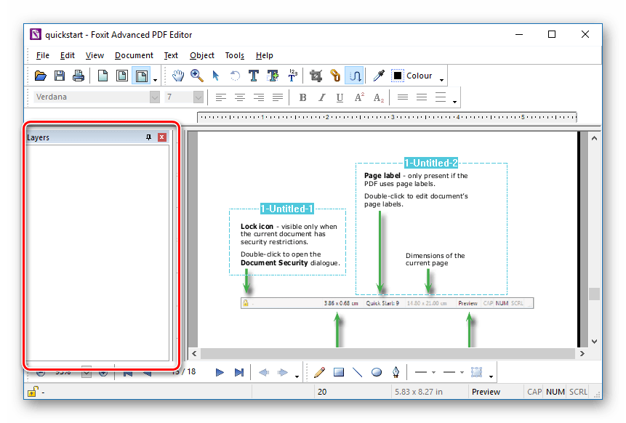
Task: Center align text
Action: (x=239, y=97)
